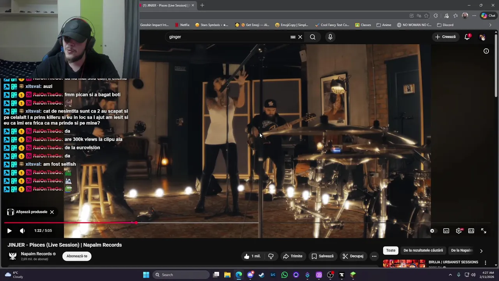Screen dimensions: 499x281
Task: Open the BRUJA URBANIST SESSIONS thumbnail
Action: [x=404, y=264]
